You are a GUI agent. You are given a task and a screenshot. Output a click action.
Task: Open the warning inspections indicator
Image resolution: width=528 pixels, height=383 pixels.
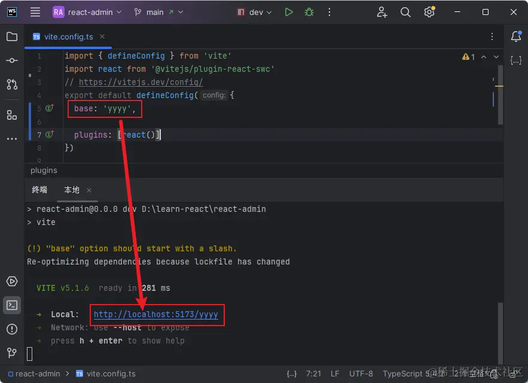coord(468,57)
